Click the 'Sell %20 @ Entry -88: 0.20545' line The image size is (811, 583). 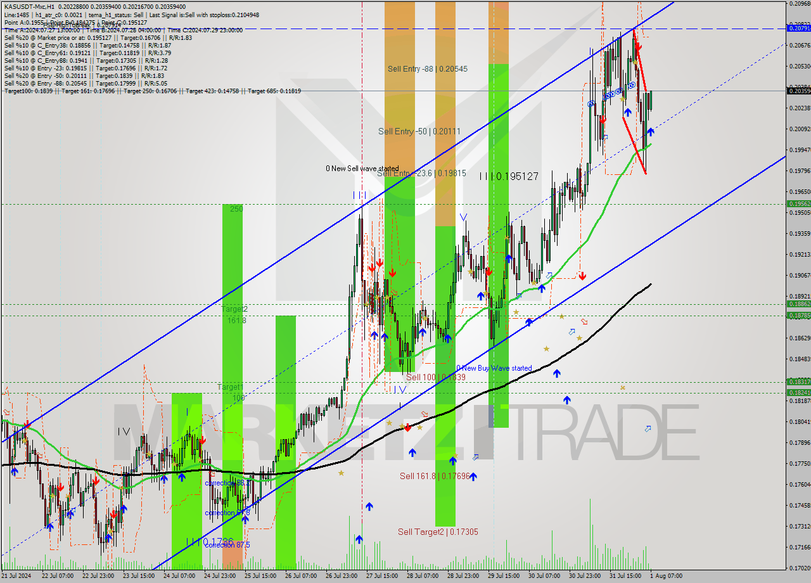pos(86,83)
